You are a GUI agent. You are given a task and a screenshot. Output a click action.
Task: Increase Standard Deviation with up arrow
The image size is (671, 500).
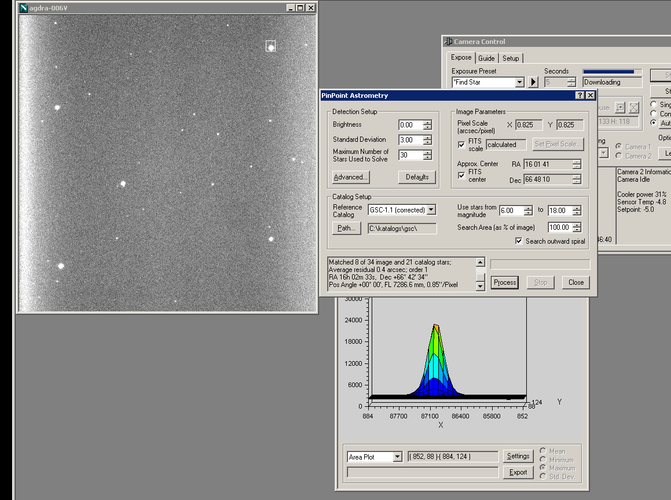tap(427, 137)
